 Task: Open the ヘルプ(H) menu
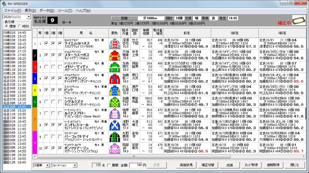pyautogui.click(x=83, y=11)
